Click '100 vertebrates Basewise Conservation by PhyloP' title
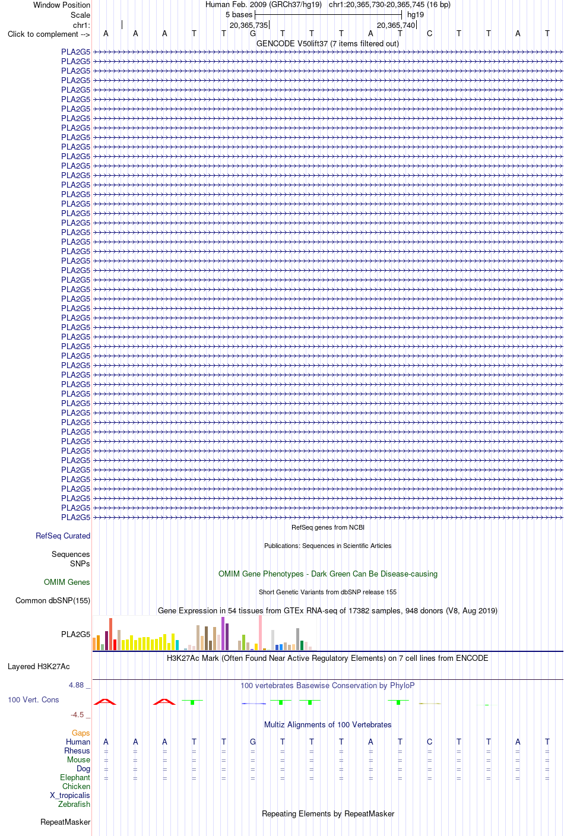The image size is (564, 836). click(328, 685)
